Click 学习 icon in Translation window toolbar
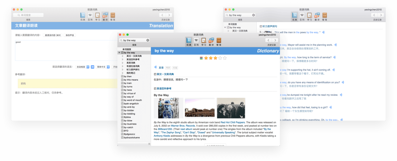 click(98, 15)
